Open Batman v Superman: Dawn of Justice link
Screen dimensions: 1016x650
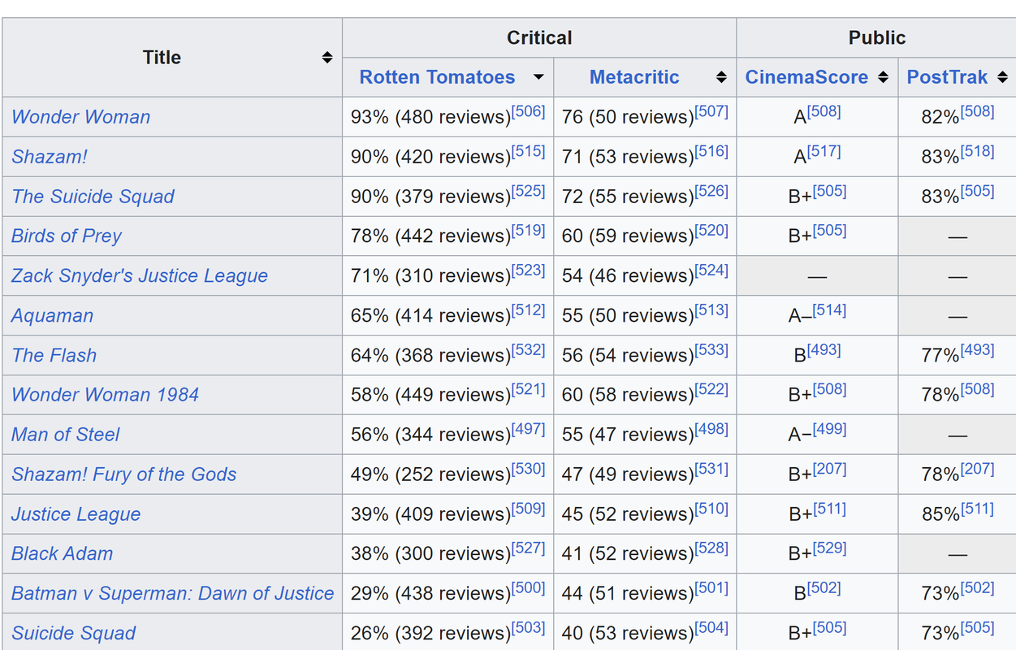[x=172, y=595]
